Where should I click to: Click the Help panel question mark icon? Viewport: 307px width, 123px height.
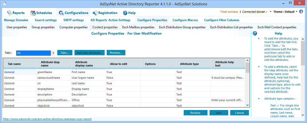click(x=255, y=33)
